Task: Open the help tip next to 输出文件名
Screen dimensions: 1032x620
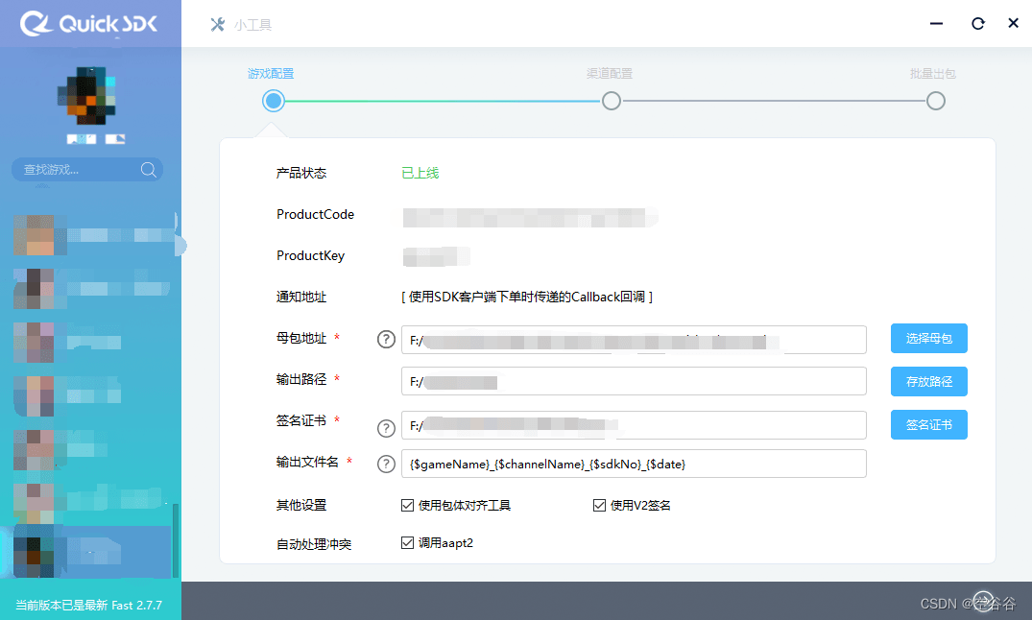Action: (386, 464)
